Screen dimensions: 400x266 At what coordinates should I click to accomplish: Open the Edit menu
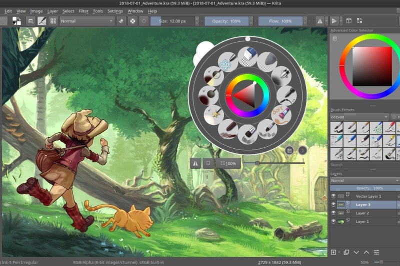click(x=8, y=11)
